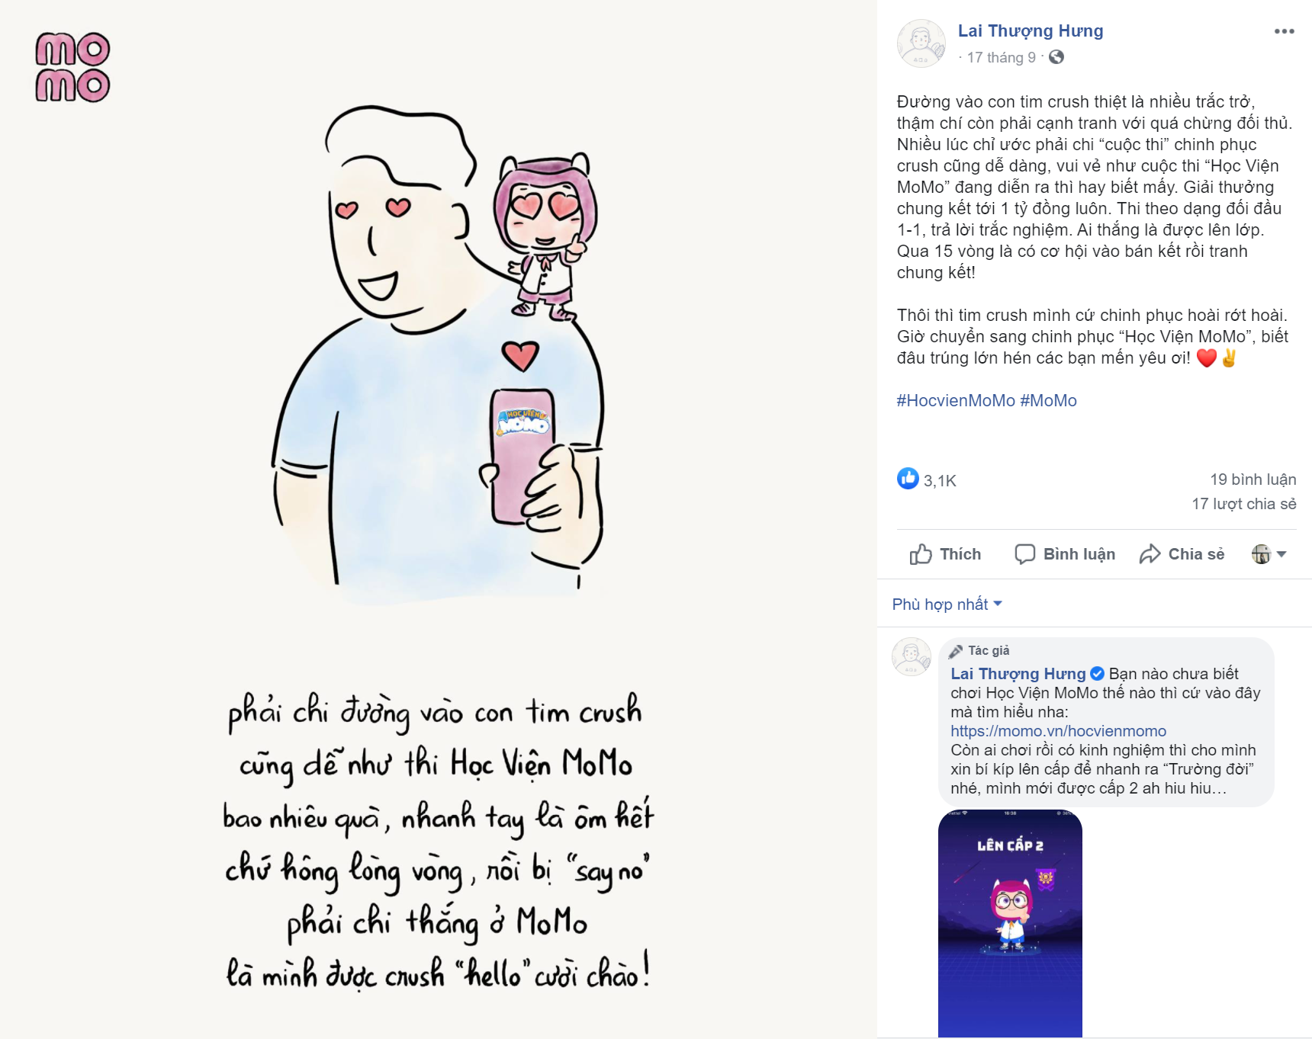1312x1039 pixels.
Task: Click the verified badge next to commenter name
Action: coord(1097,674)
